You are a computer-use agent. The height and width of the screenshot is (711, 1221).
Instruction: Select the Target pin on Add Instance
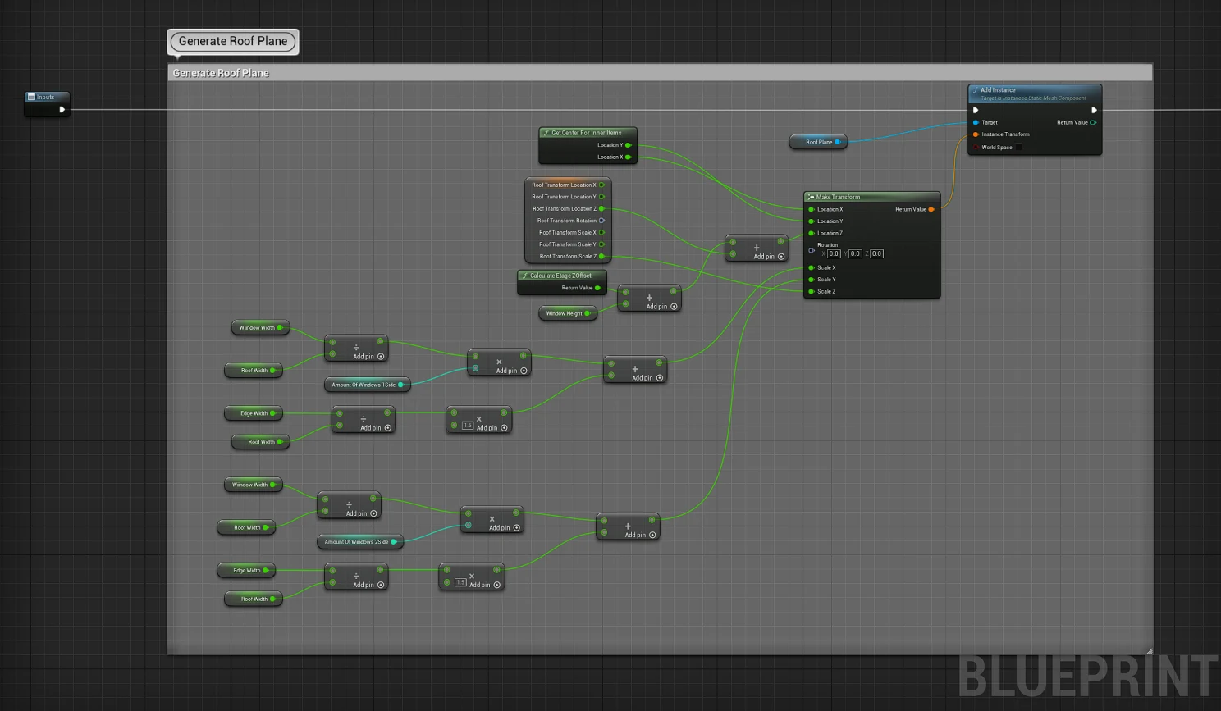click(x=976, y=122)
